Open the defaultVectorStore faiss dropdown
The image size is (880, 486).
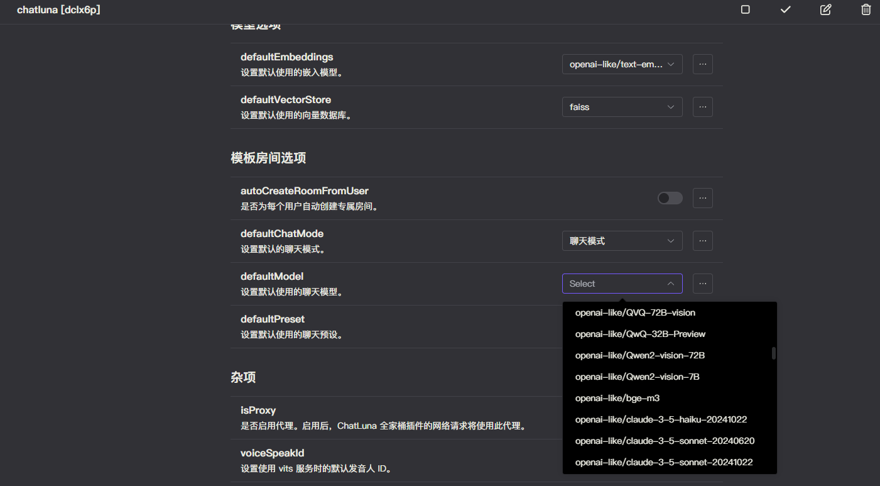point(622,107)
